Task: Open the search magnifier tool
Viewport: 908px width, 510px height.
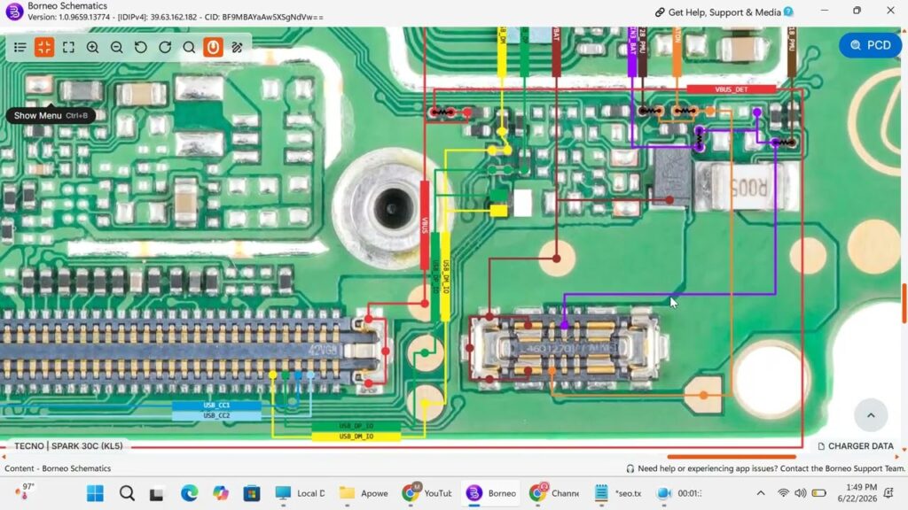Action: pos(189,48)
